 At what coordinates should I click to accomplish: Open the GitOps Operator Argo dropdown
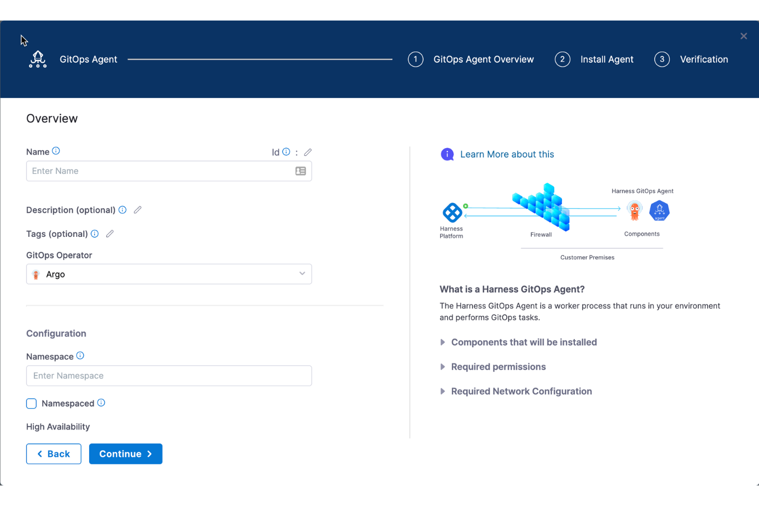coord(169,274)
